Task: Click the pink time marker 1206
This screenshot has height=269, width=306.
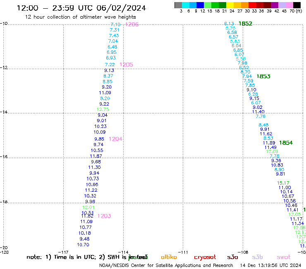Action: pyautogui.click(x=132, y=24)
